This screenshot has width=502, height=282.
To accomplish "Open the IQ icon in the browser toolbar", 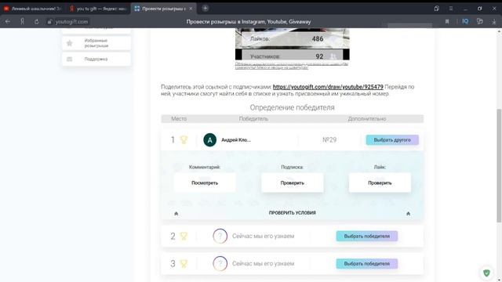I will (465, 21).
